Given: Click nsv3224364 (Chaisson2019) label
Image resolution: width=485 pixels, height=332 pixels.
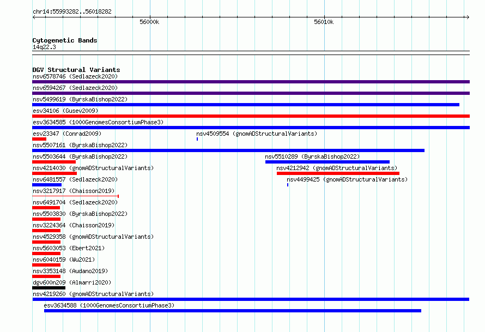Looking at the screenshot, I should tap(74, 225).
